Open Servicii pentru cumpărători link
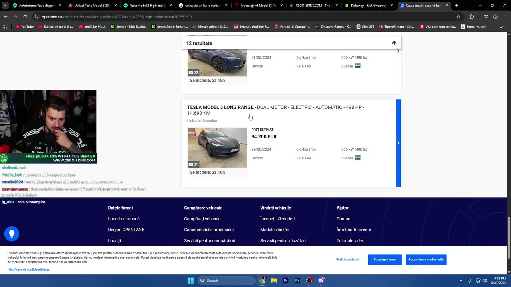The image size is (511, 287). tap(210, 240)
